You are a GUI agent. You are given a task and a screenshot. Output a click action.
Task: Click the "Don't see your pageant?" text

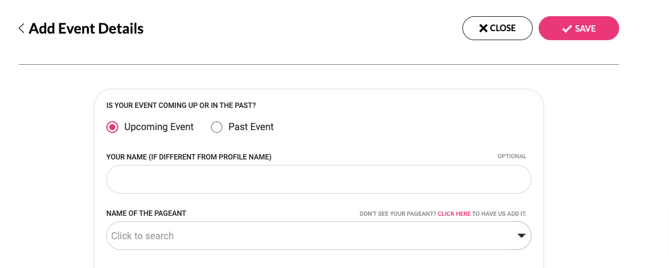(x=398, y=213)
